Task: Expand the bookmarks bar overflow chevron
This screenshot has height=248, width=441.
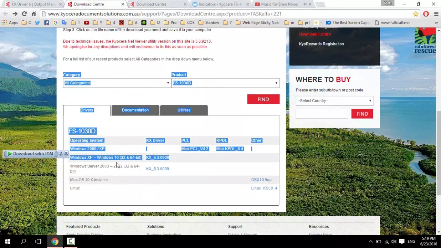Action: pyautogui.click(x=436, y=23)
